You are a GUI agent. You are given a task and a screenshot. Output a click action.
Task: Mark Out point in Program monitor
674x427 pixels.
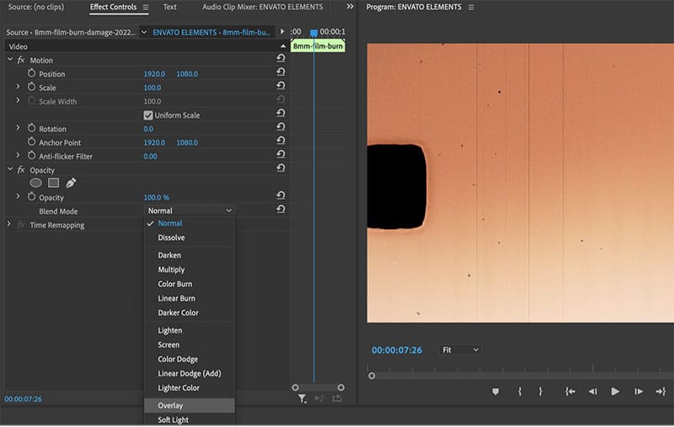coord(540,392)
